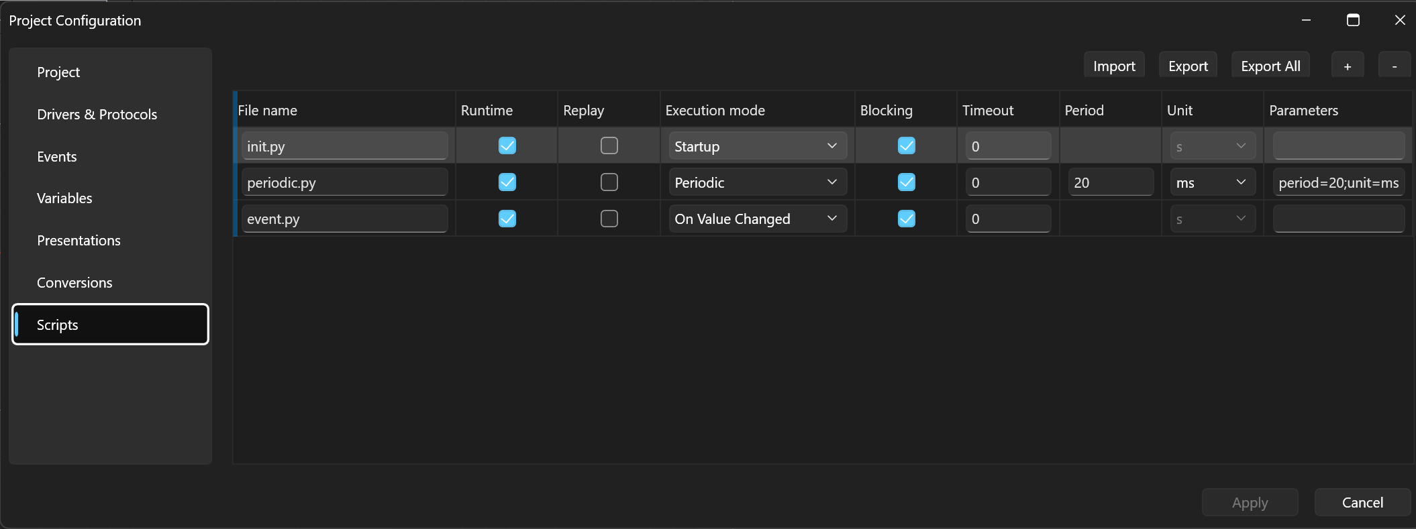The image size is (1416, 529).
Task: Add a new script with the plus button
Action: point(1348,66)
